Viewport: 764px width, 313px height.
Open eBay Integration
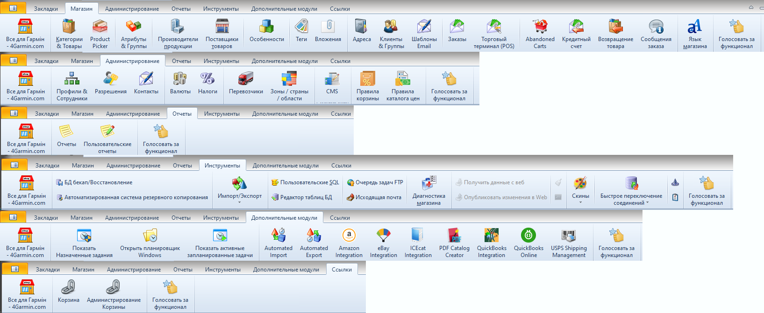tap(384, 243)
